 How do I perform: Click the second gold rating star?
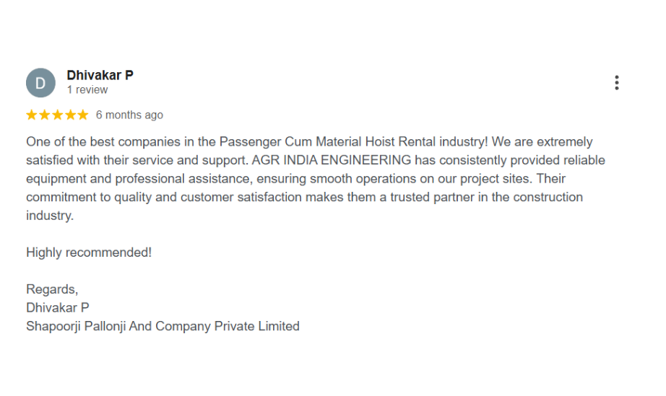click(x=45, y=115)
